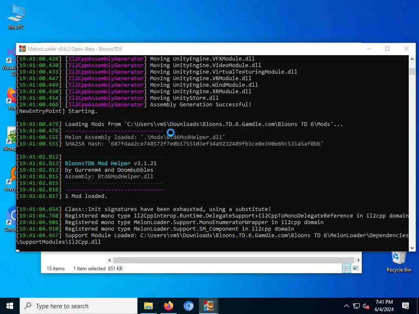
Task: Maximize the MelonLoader console window
Action: pos(387,49)
